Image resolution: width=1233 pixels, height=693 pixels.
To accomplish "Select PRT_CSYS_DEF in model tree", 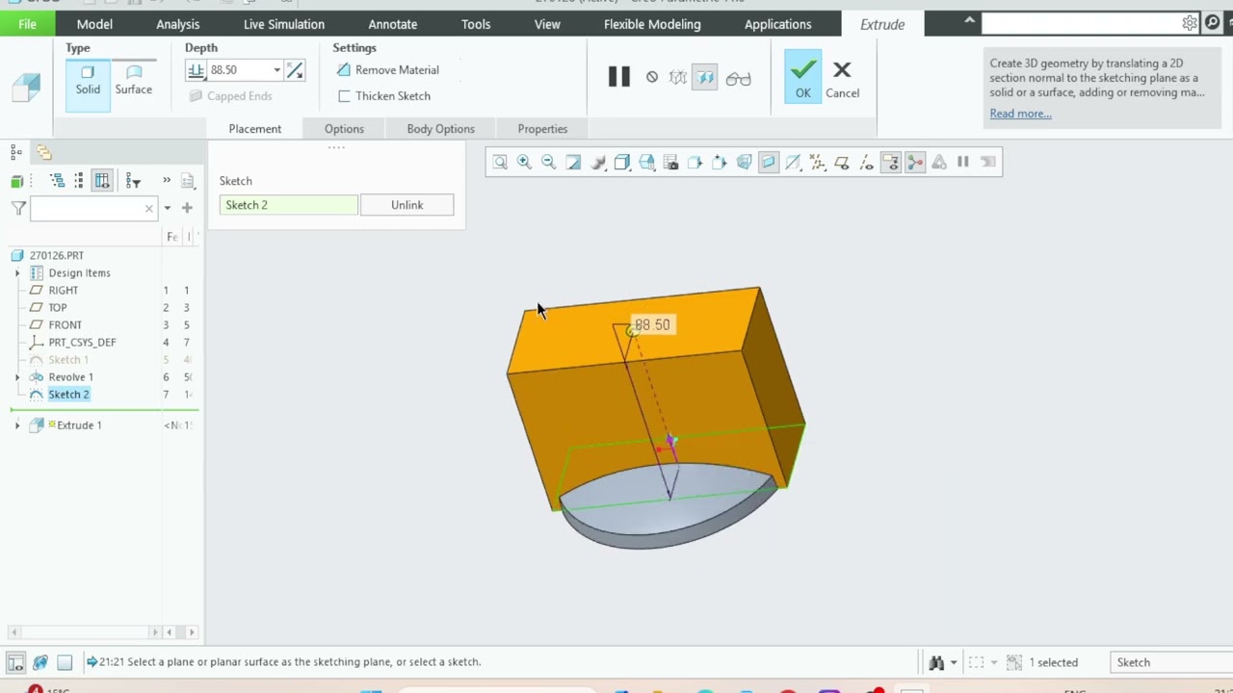I will point(82,343).
